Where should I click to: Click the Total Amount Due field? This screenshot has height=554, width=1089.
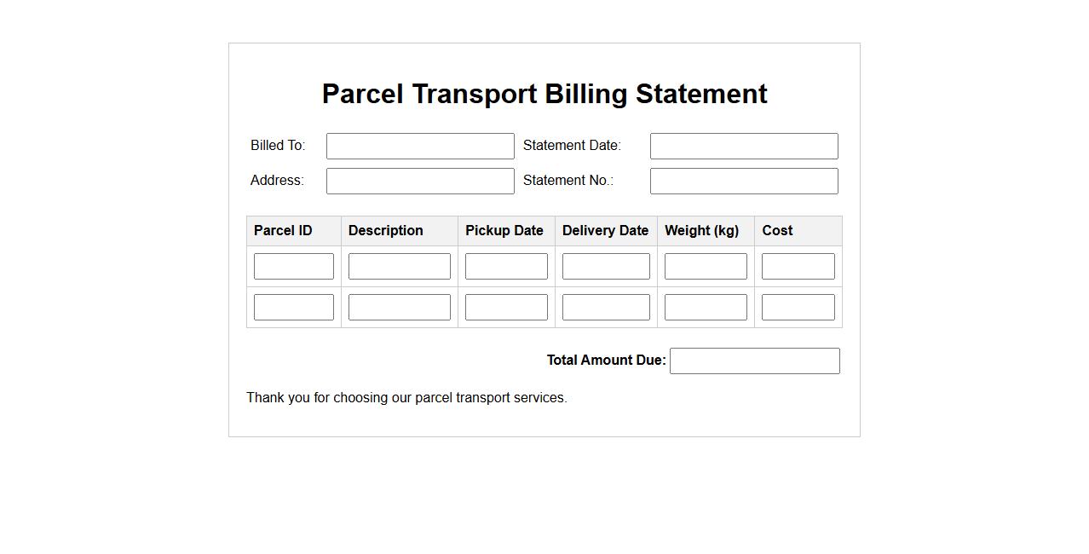point(755,361)
